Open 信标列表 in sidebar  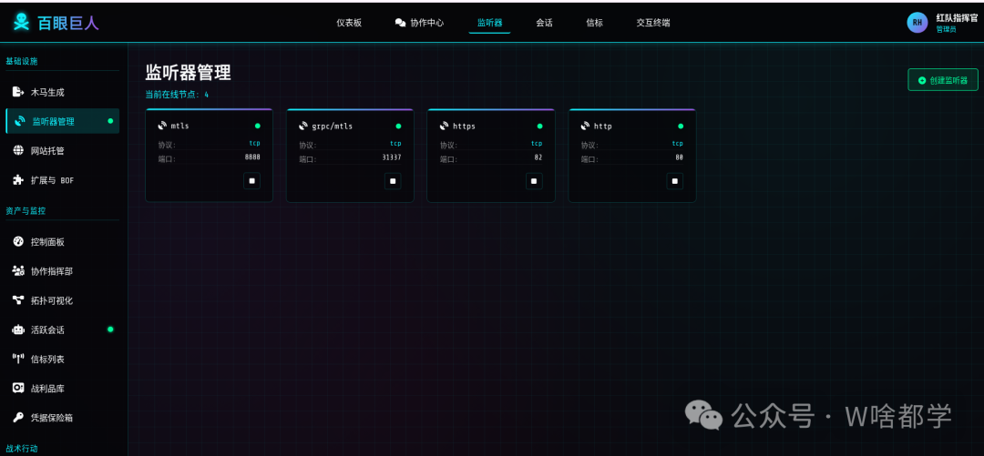[x=62, y=359]
